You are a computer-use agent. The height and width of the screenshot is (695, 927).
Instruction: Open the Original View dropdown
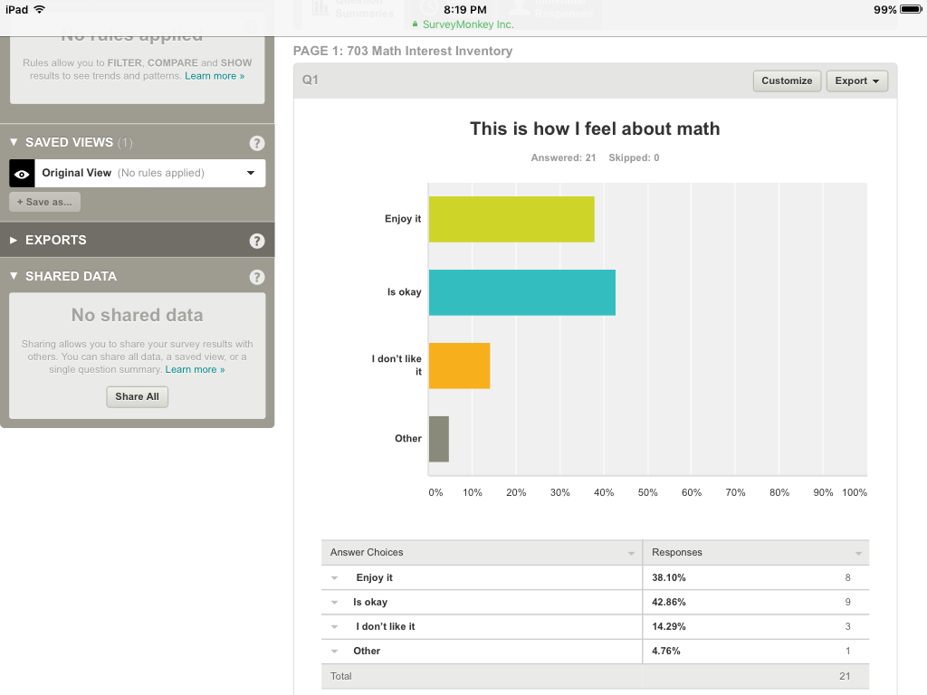point(251,174)
